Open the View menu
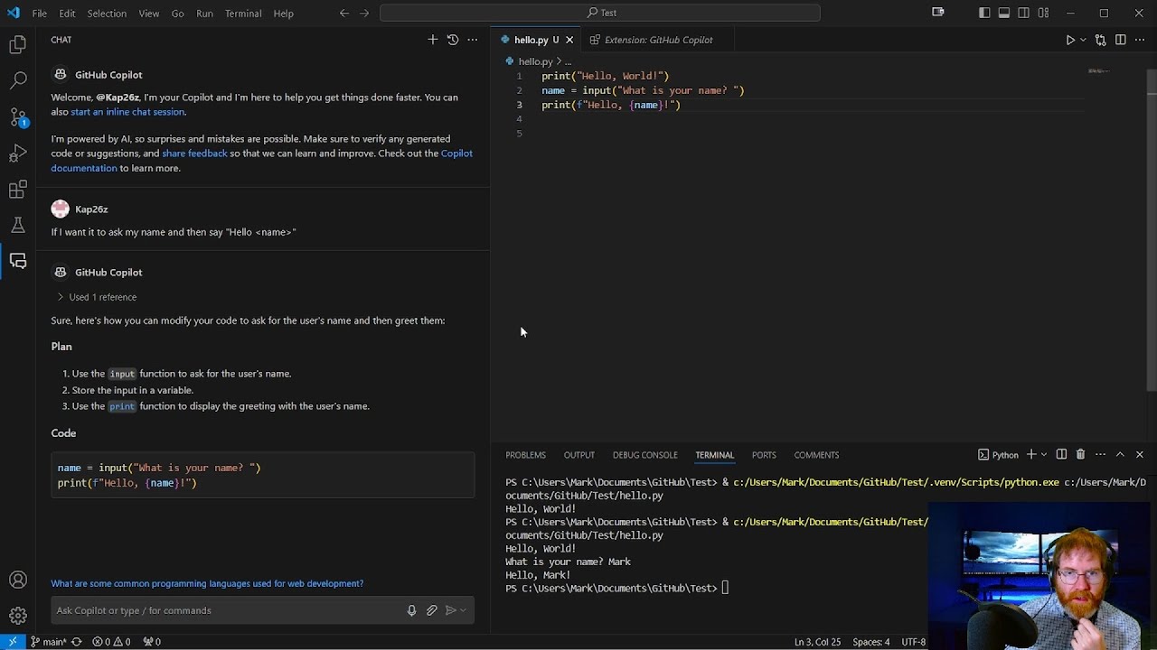The image size is (1157, 650). tap(149, 14)
